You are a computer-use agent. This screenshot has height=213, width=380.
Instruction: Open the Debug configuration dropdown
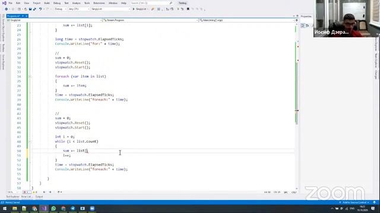pos(61,9)
